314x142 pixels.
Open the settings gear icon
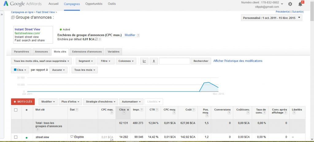290,4
